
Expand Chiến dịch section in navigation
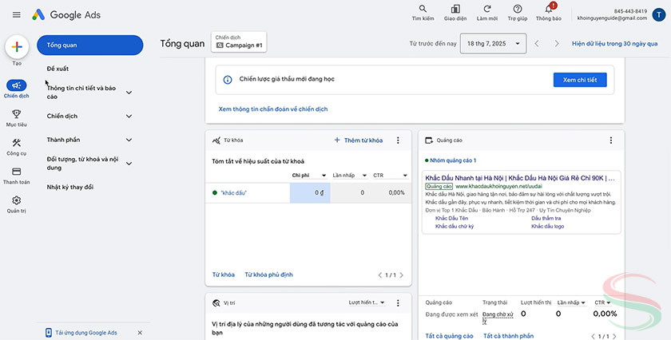[129, 117]
